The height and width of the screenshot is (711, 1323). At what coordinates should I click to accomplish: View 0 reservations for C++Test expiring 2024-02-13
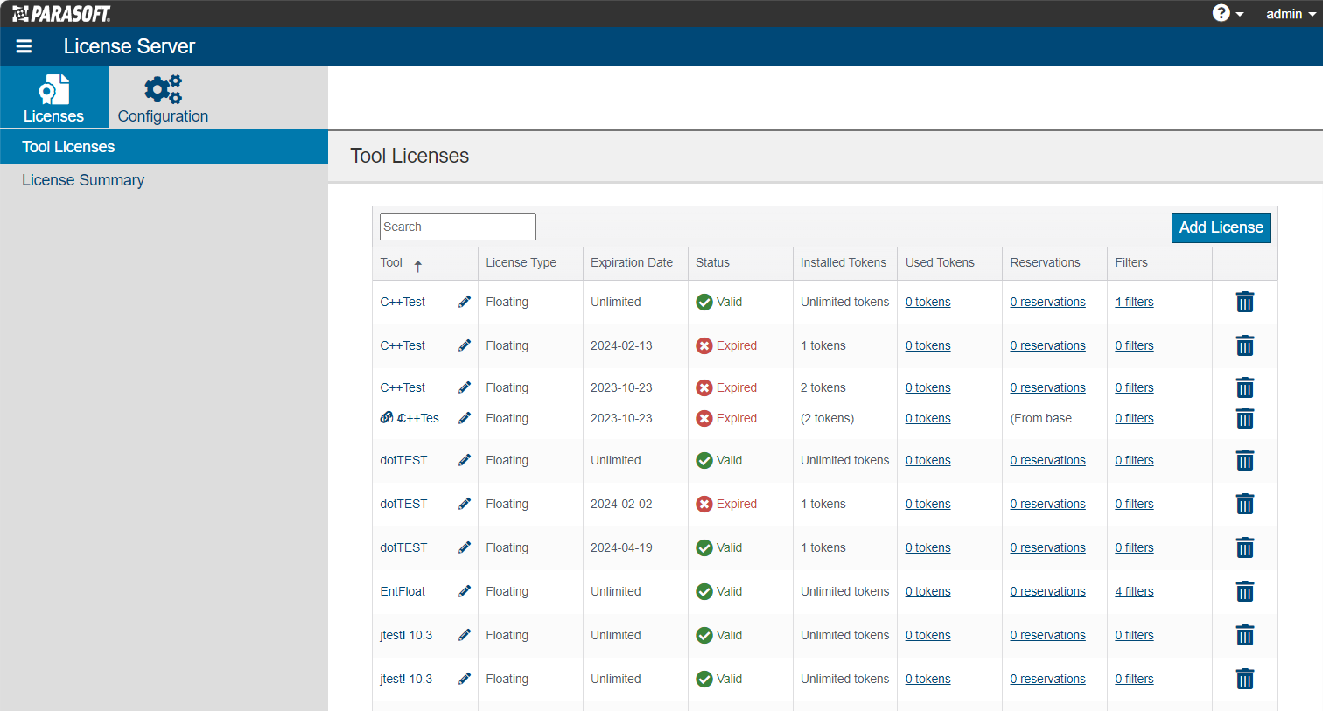[1047, 345]
